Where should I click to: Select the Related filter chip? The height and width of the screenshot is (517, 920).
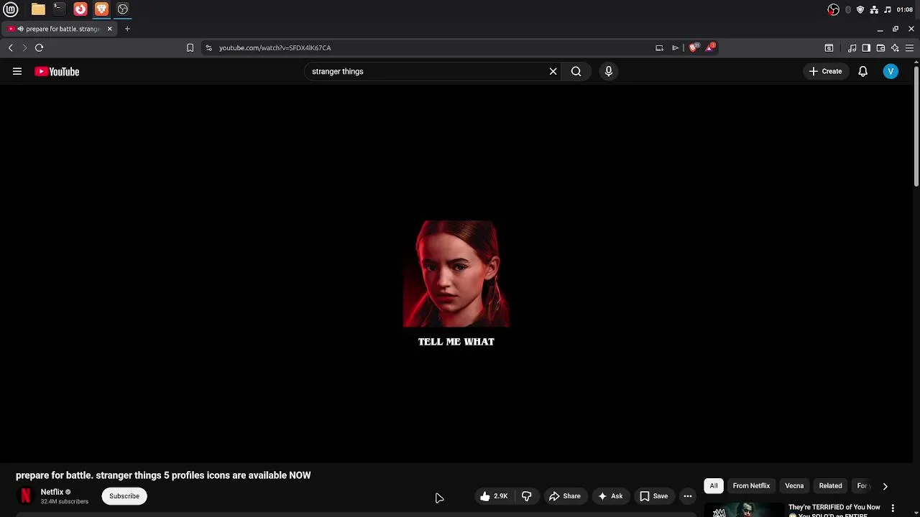(x=830, y=486)
